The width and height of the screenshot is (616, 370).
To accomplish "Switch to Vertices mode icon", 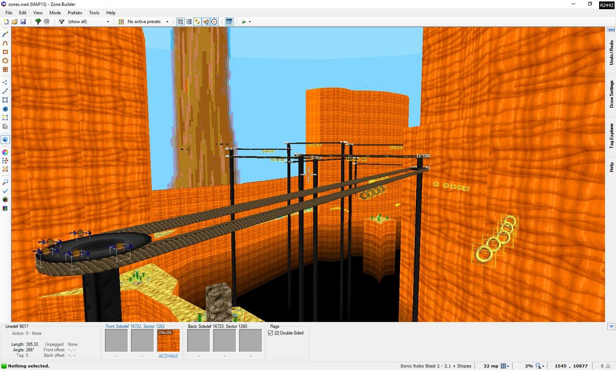I will [5, 83].
